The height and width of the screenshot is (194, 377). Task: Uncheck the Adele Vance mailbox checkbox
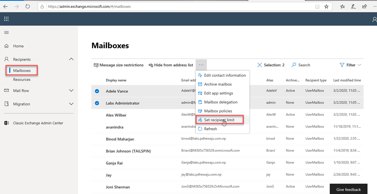click(97, 91)
